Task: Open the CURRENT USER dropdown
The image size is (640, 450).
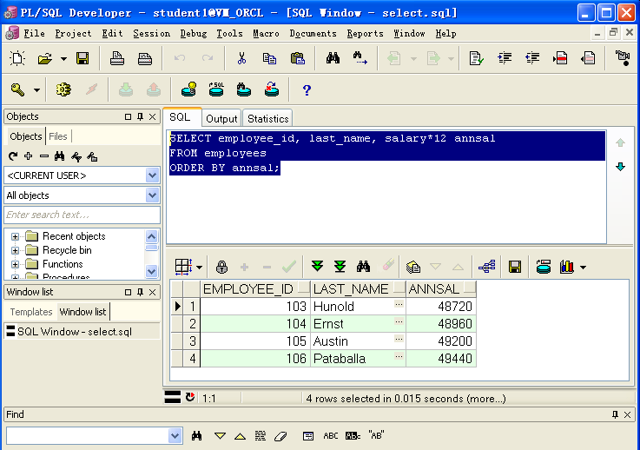Action: [x=152, y=175]
